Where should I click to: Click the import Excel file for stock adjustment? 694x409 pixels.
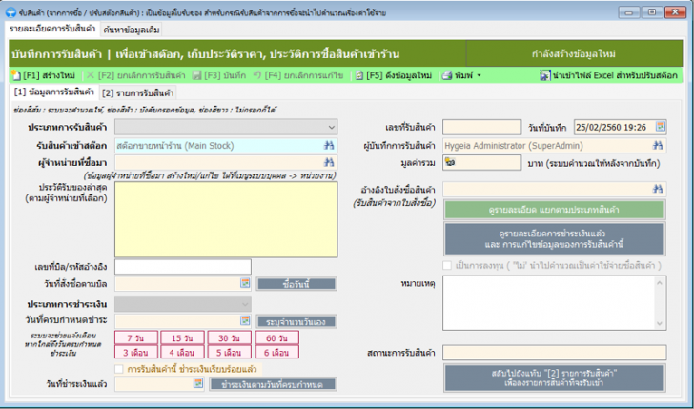coord(608,75)
